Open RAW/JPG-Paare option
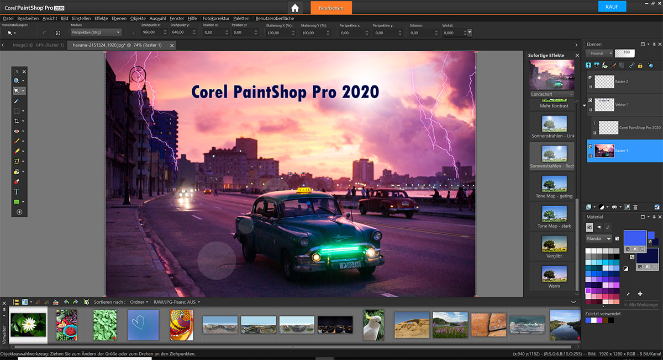 (x=177, y=302)
